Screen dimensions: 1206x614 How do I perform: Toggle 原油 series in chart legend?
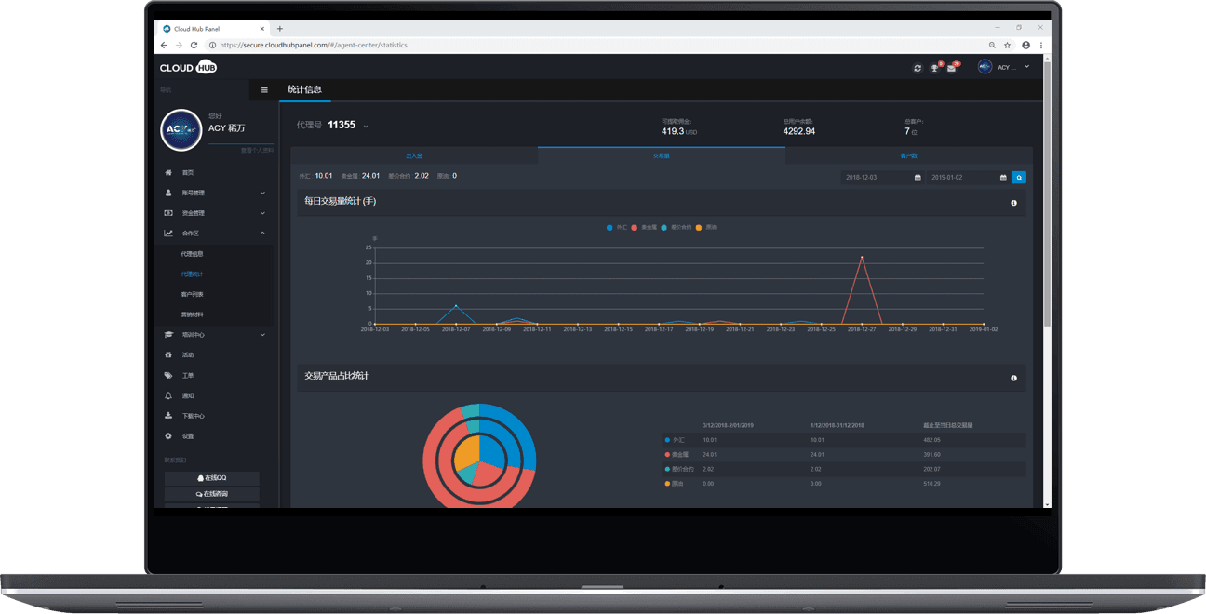705,227
